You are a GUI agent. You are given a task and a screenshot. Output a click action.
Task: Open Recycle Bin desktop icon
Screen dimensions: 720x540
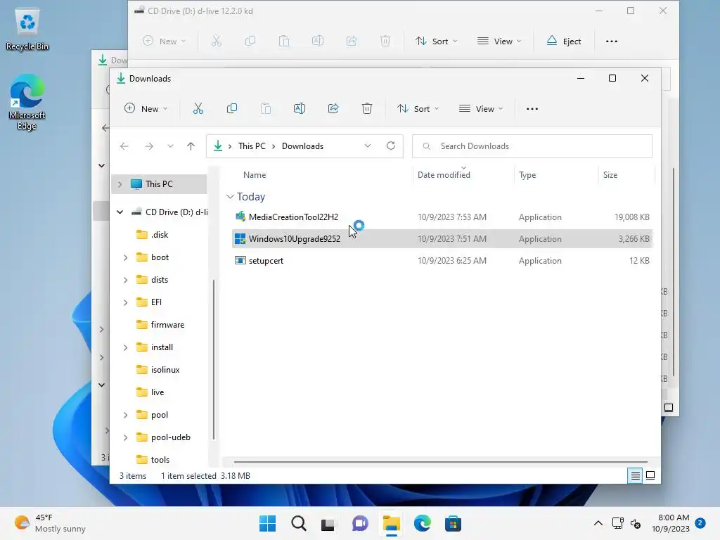click(x=27, y=30)
